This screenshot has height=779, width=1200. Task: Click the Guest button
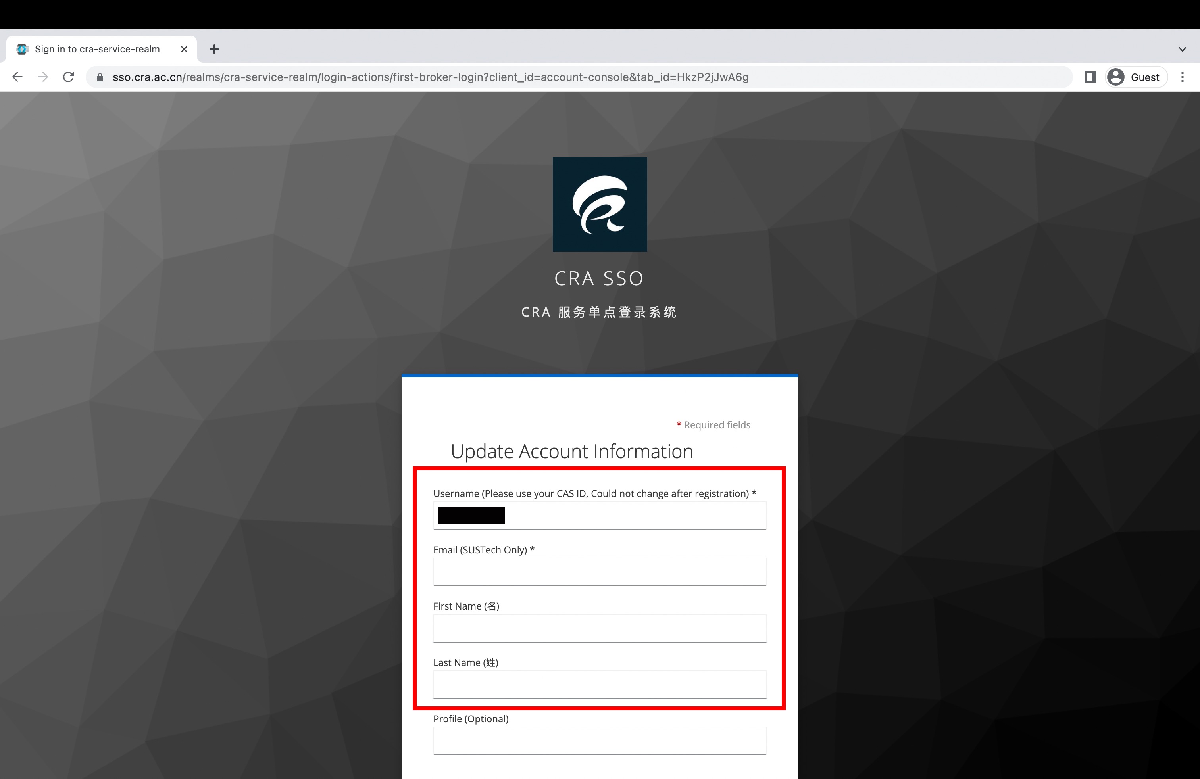(x=1135, y=77)
